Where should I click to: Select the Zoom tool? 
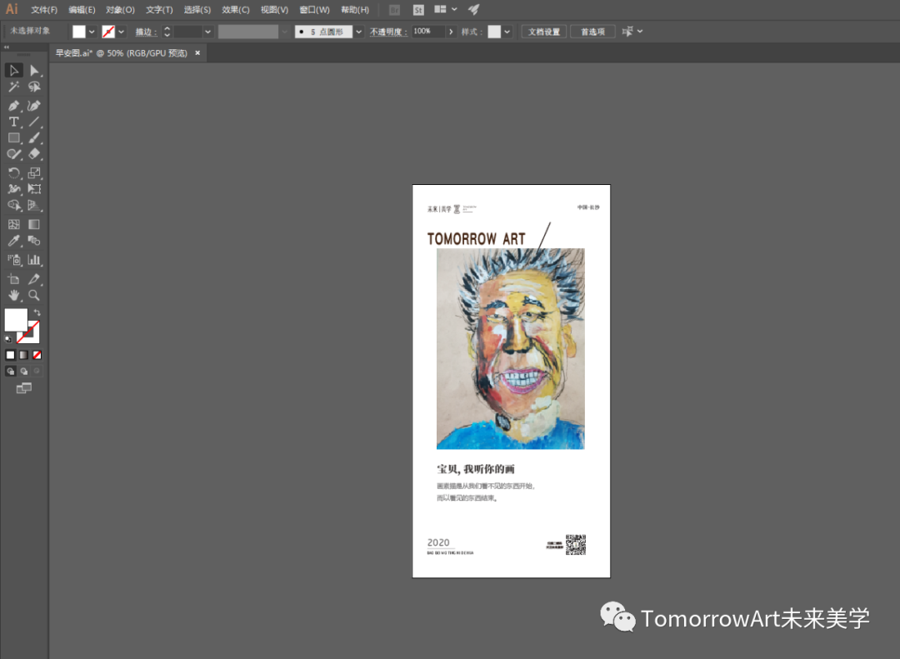pyautogui.click(x=34, y=295)
